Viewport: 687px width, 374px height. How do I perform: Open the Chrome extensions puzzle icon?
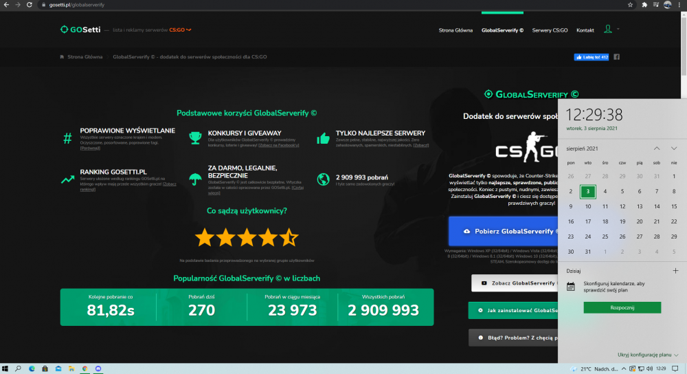(644, 5)
